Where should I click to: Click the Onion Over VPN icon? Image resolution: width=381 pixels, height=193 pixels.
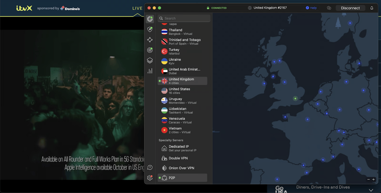164,168
